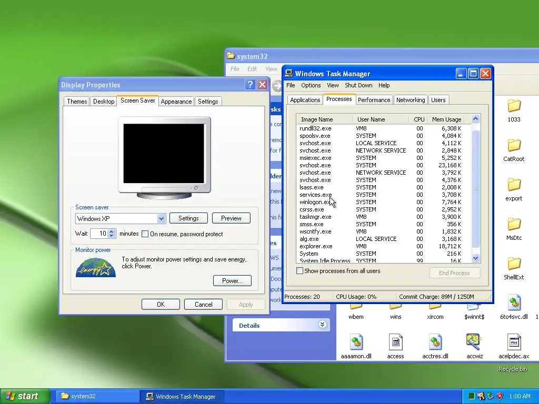The width and height of the screenshot is (539, 404).
Task: Click the green Task Manager CPU tray icon
Action: tap(472, 396)
